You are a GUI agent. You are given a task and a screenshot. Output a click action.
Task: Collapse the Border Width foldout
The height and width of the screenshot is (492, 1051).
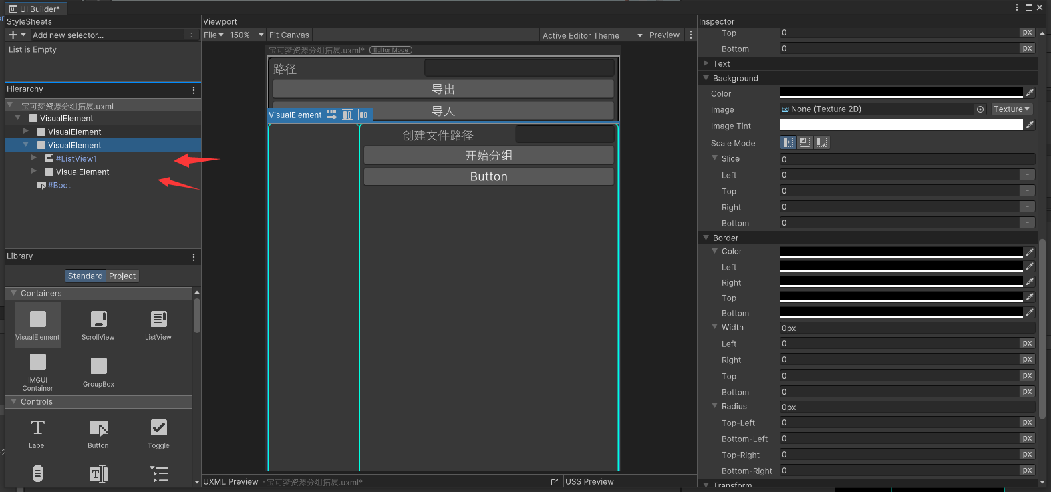pyautogui.click(x=714, y=327)
